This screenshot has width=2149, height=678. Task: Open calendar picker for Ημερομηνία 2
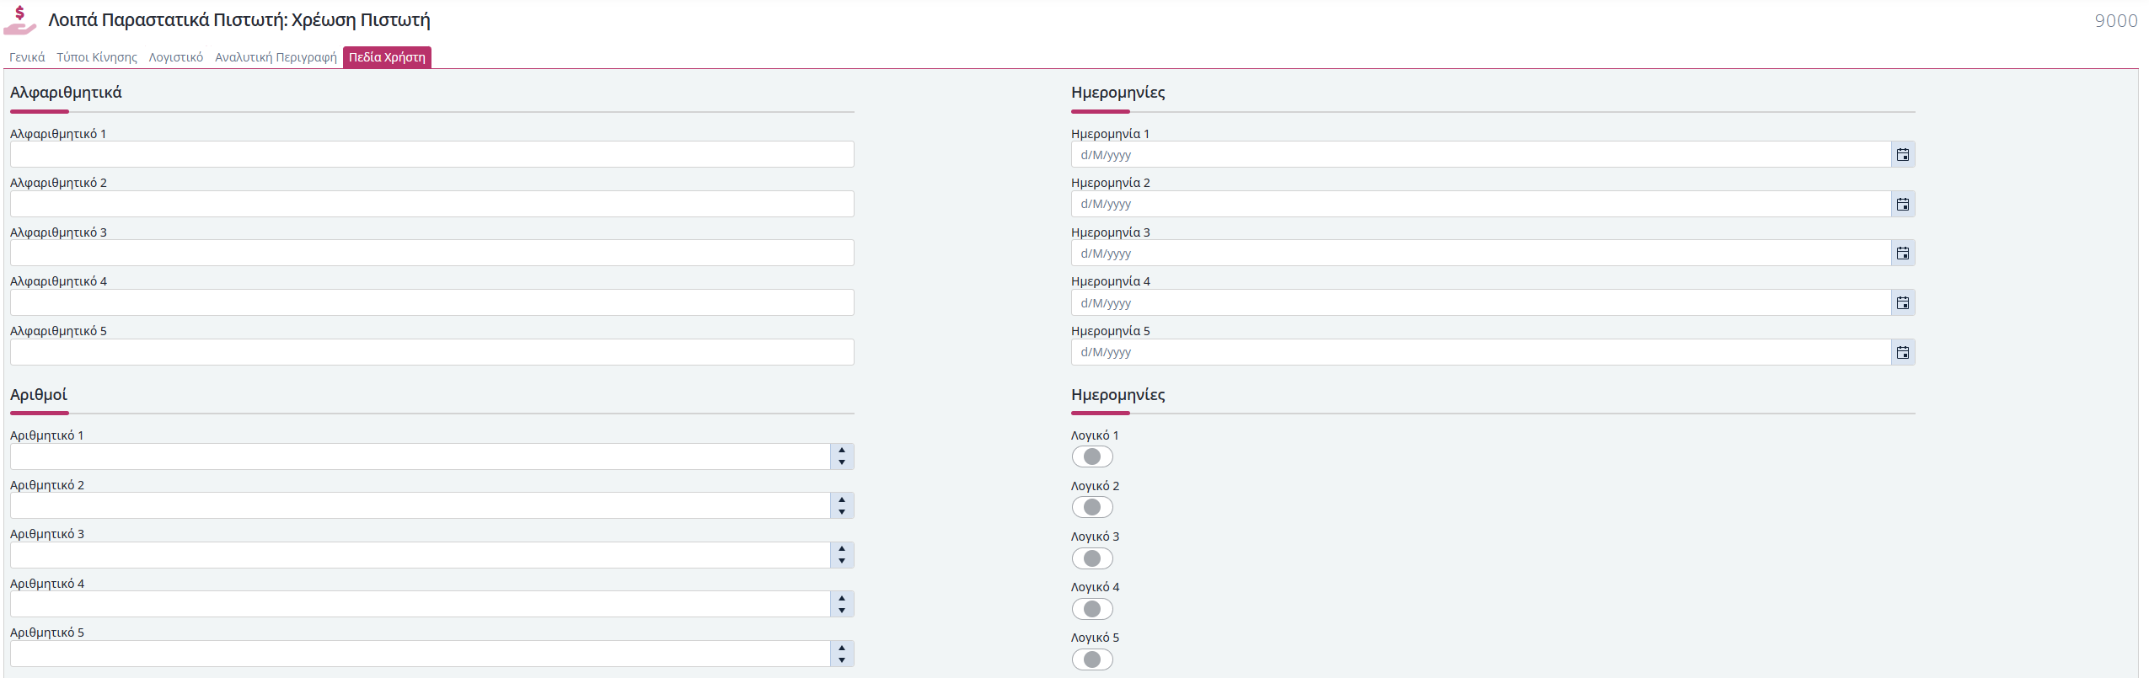coord(1903,204)
